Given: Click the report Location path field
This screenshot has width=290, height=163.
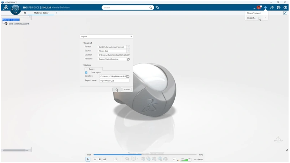Looking at the screenshot, I should 113,76.
